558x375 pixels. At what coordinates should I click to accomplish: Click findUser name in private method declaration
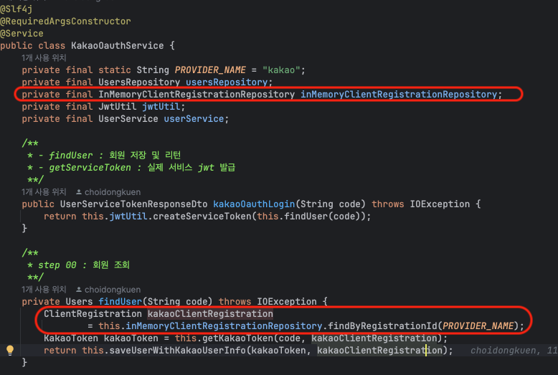(120, 302)
